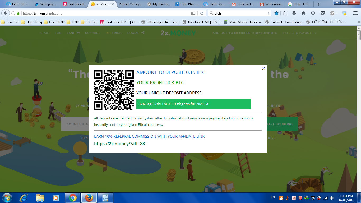
Task: Open the HYIP bookmark folder
Action: [73, 22]
